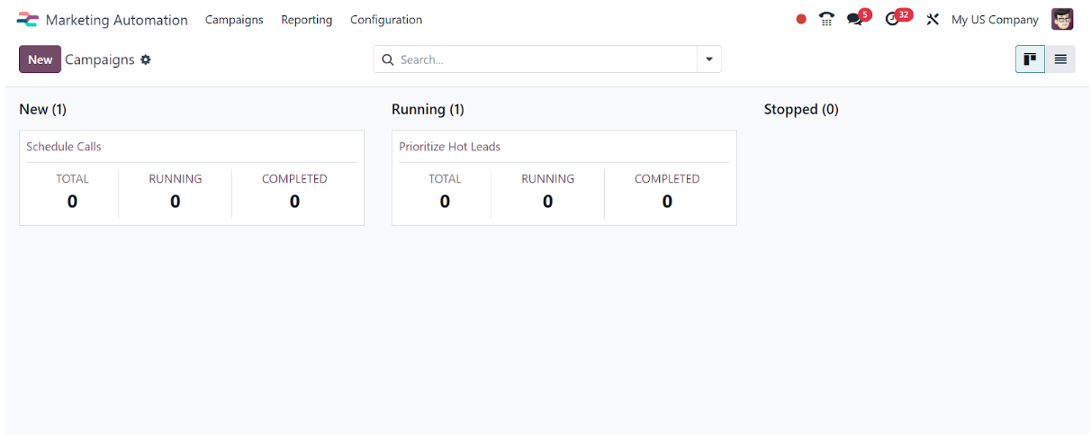Switch to the Kanban view
The height and width of the screenshot is (434, 1091).
click(1030, 59)
